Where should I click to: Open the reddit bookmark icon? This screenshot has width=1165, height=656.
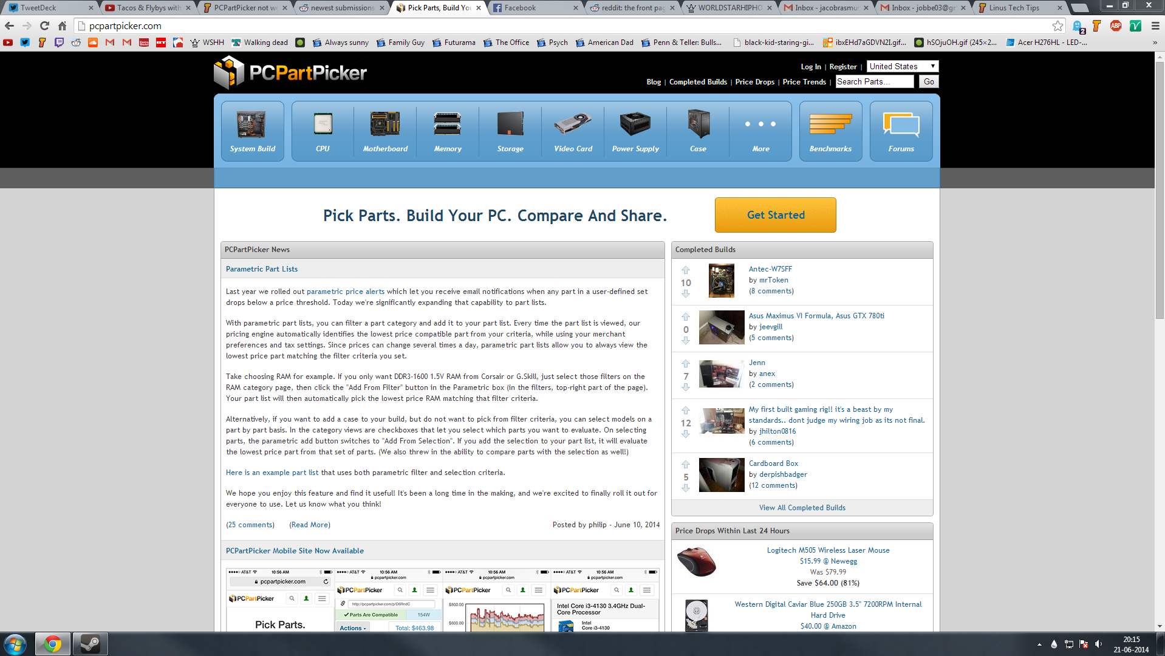click(76, 43)
